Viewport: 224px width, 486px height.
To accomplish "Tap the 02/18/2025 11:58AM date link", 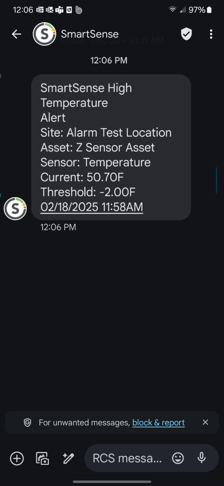I will coord(92,207).
